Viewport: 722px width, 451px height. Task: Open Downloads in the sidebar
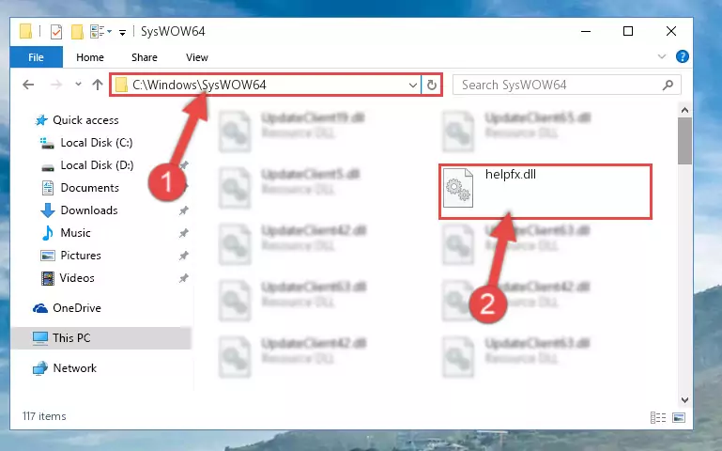pyautogui.click(x=89, y=210)
